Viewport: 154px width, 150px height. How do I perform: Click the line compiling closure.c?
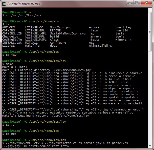pos(72,73)
